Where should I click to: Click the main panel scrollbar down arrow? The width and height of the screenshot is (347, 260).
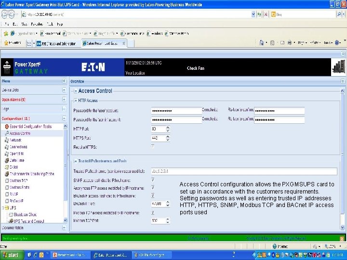click(342, 227)
